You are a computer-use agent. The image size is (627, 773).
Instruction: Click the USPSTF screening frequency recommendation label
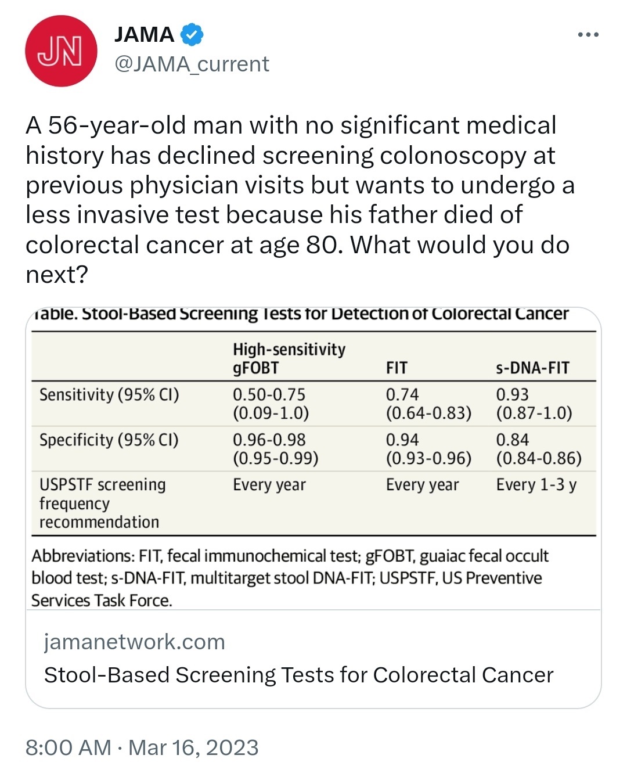[x=103, y=503]
